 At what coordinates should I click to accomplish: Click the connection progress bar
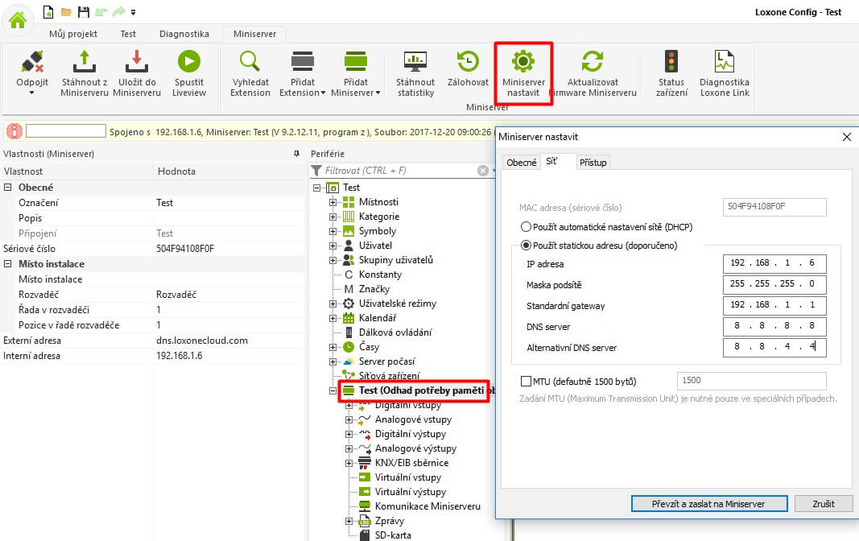66,131
